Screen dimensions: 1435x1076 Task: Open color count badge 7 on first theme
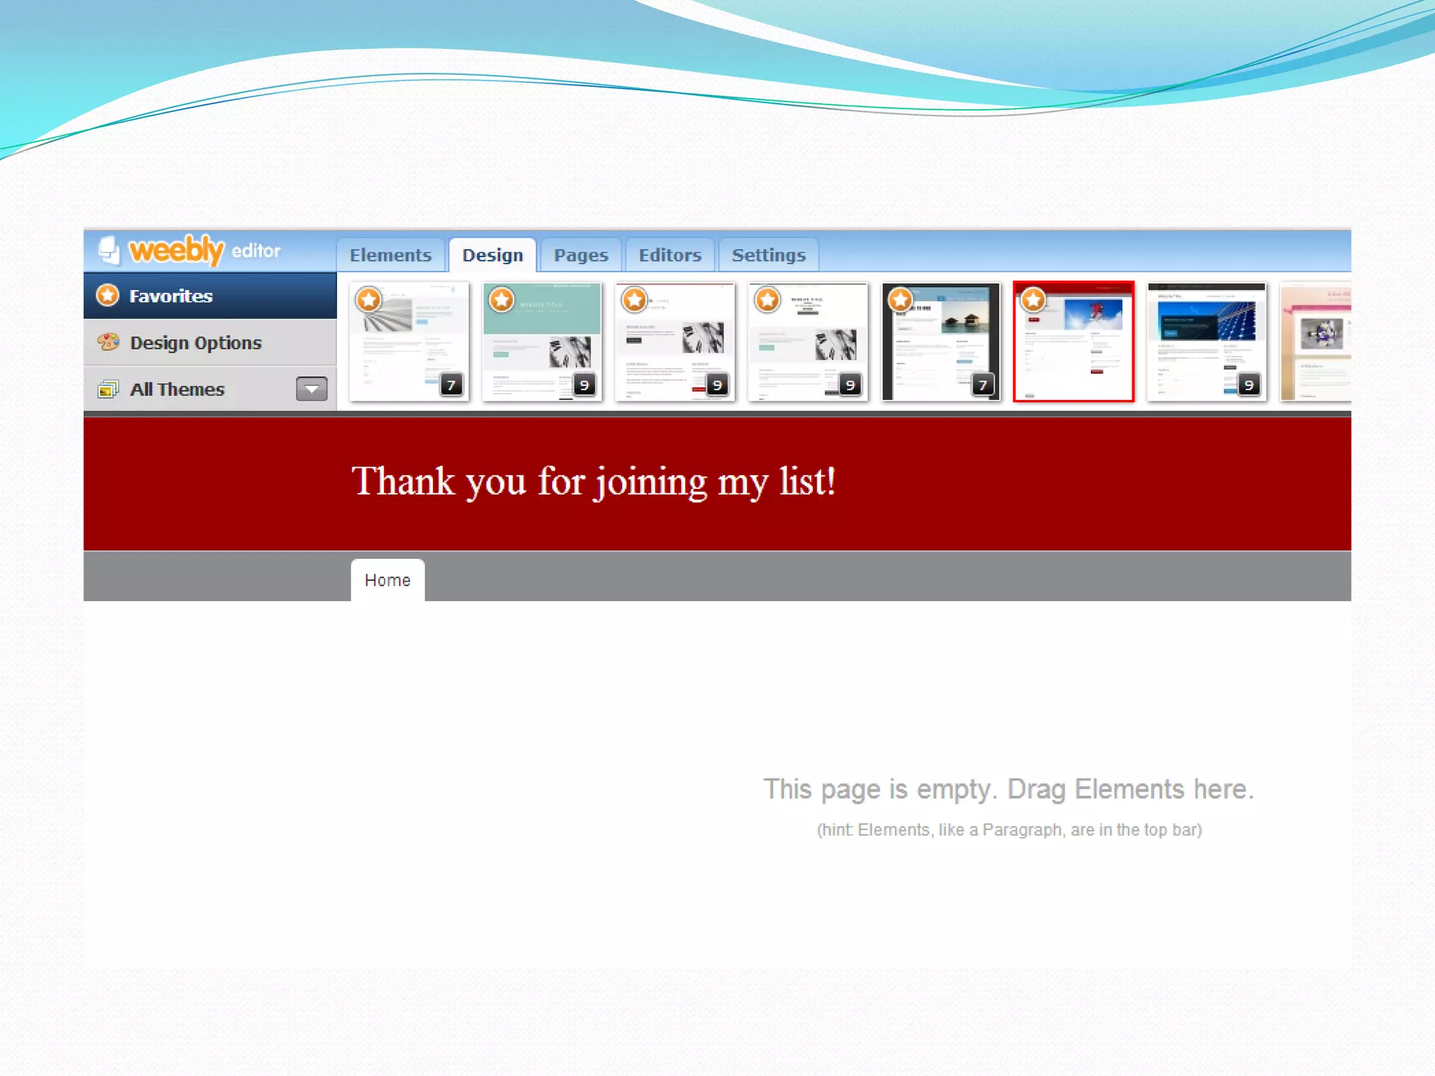point(451,385)
